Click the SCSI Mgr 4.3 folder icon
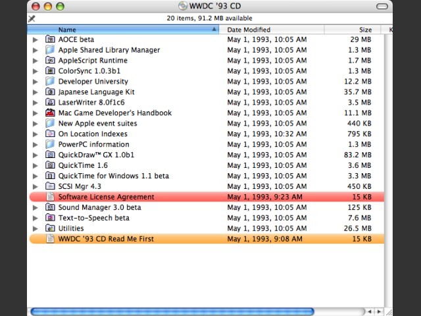421x316 pixels. coord(50,186)
